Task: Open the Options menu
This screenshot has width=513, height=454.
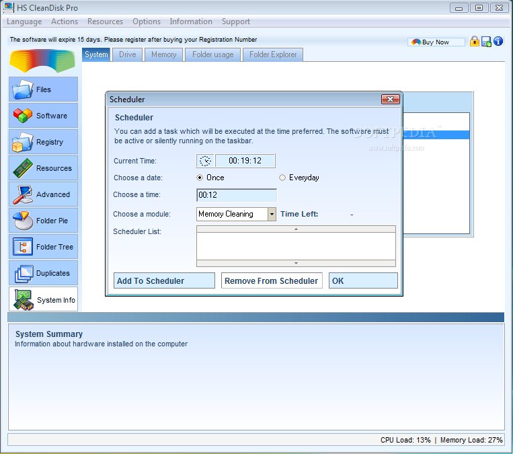Action: [x=147, y=22]
